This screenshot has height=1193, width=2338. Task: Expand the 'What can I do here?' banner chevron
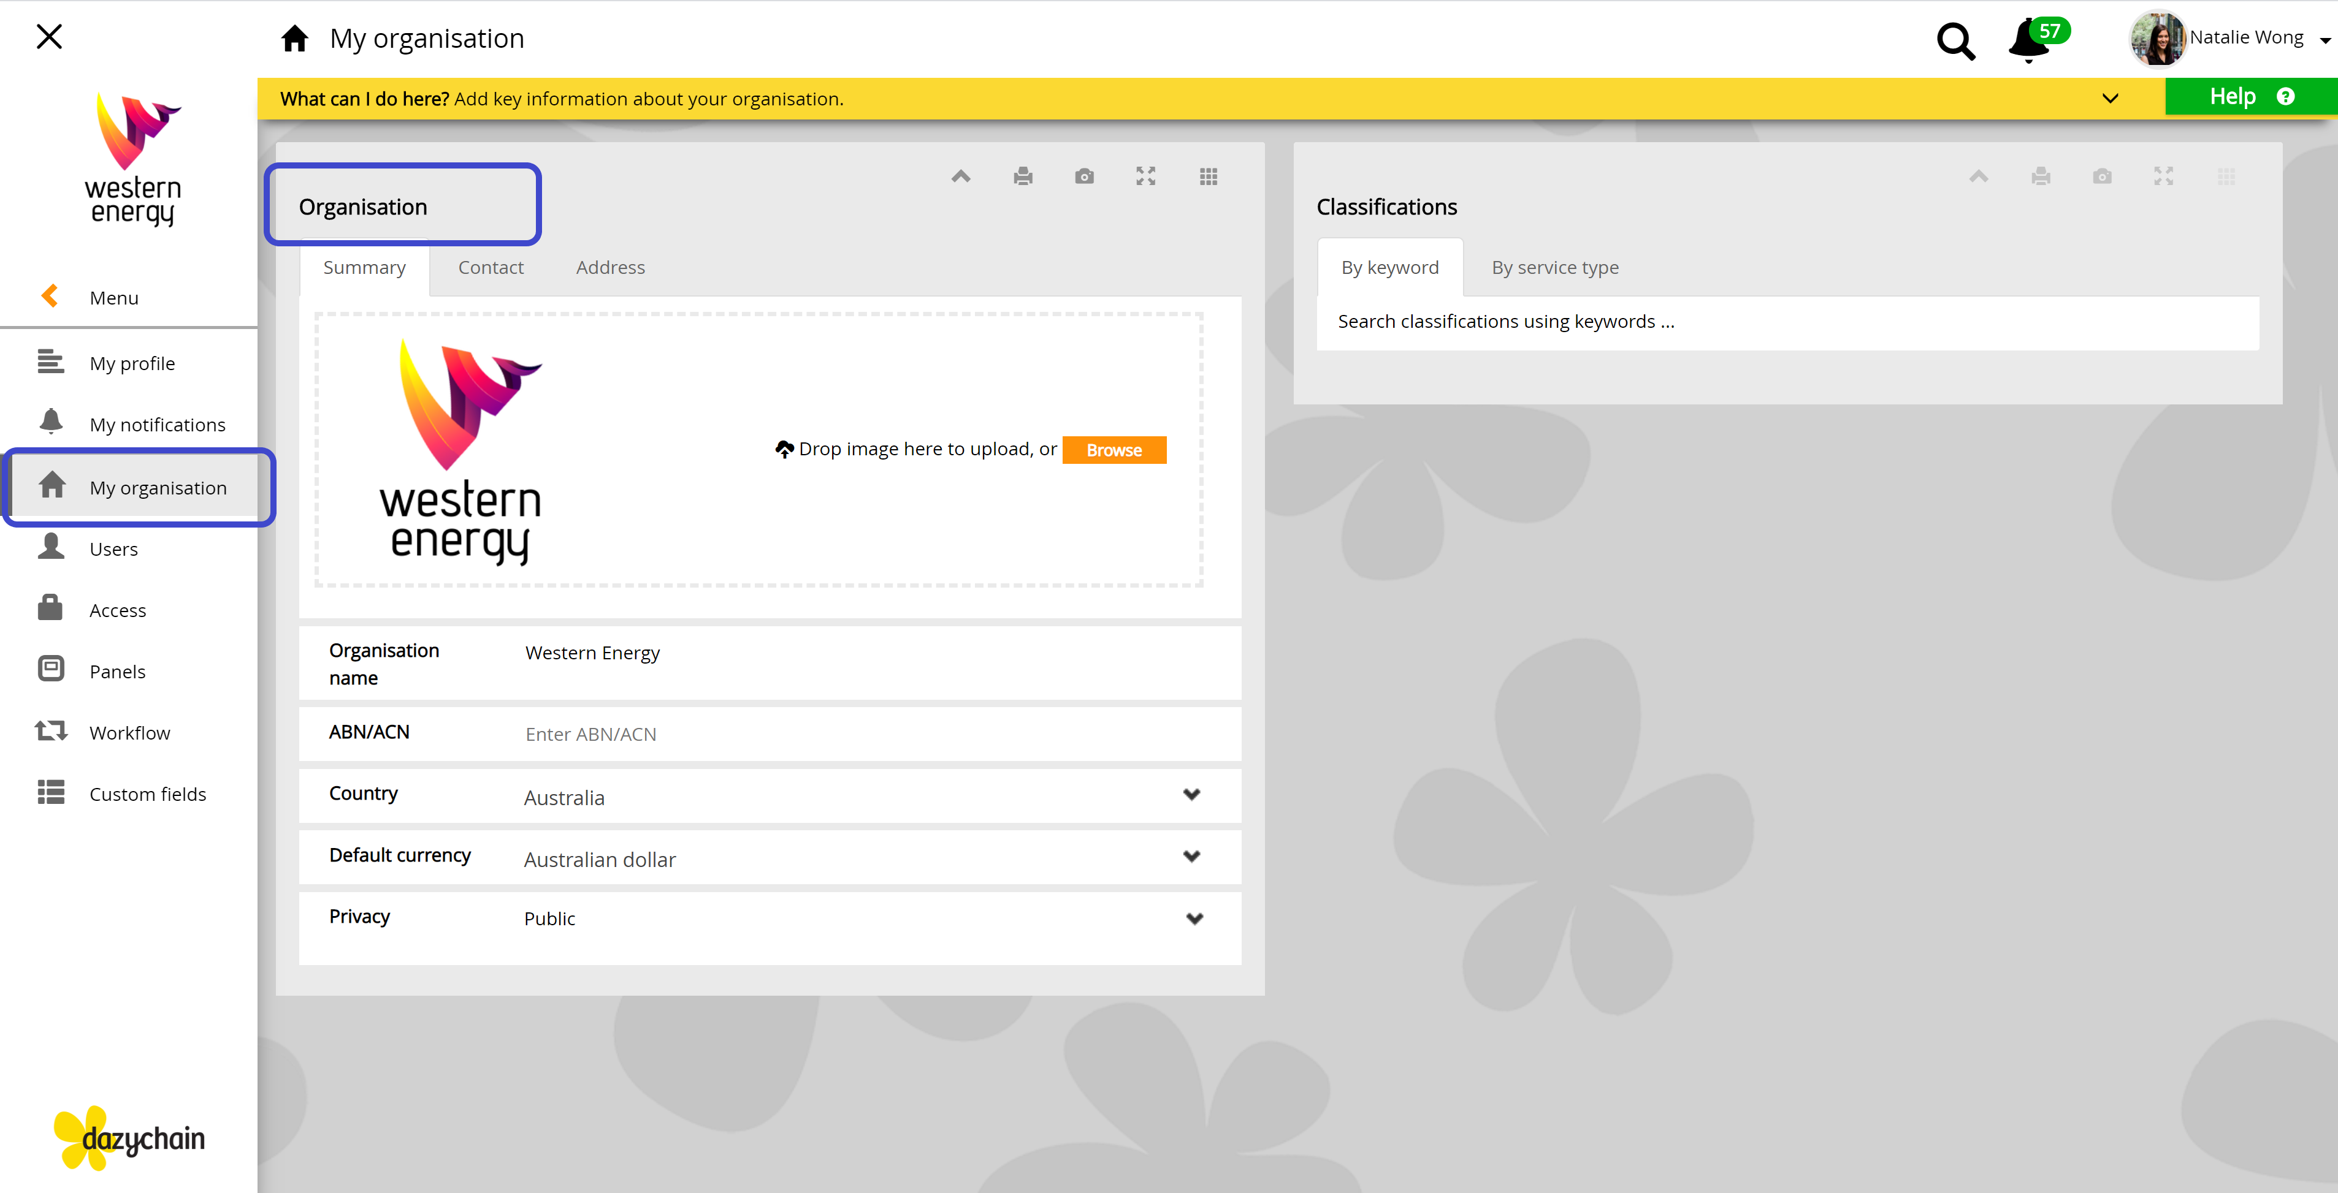point(2110,98)
